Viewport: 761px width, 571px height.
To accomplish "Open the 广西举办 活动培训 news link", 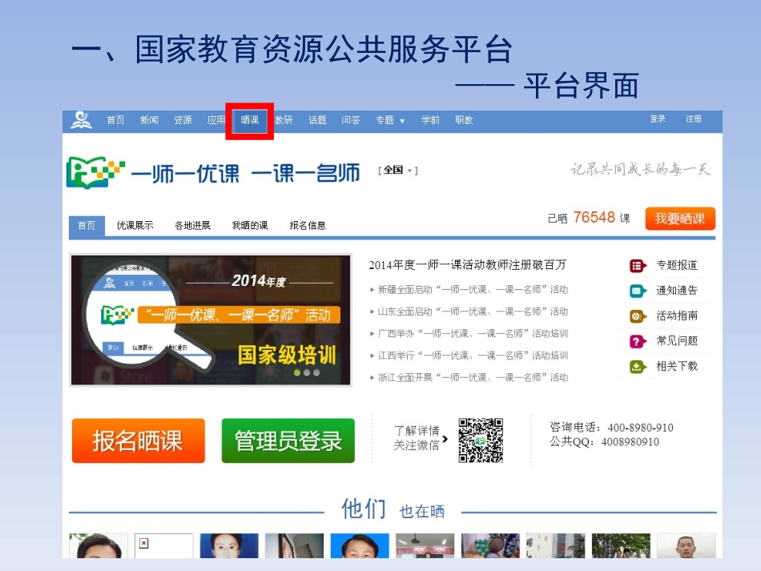I will [x=473, y=334].
